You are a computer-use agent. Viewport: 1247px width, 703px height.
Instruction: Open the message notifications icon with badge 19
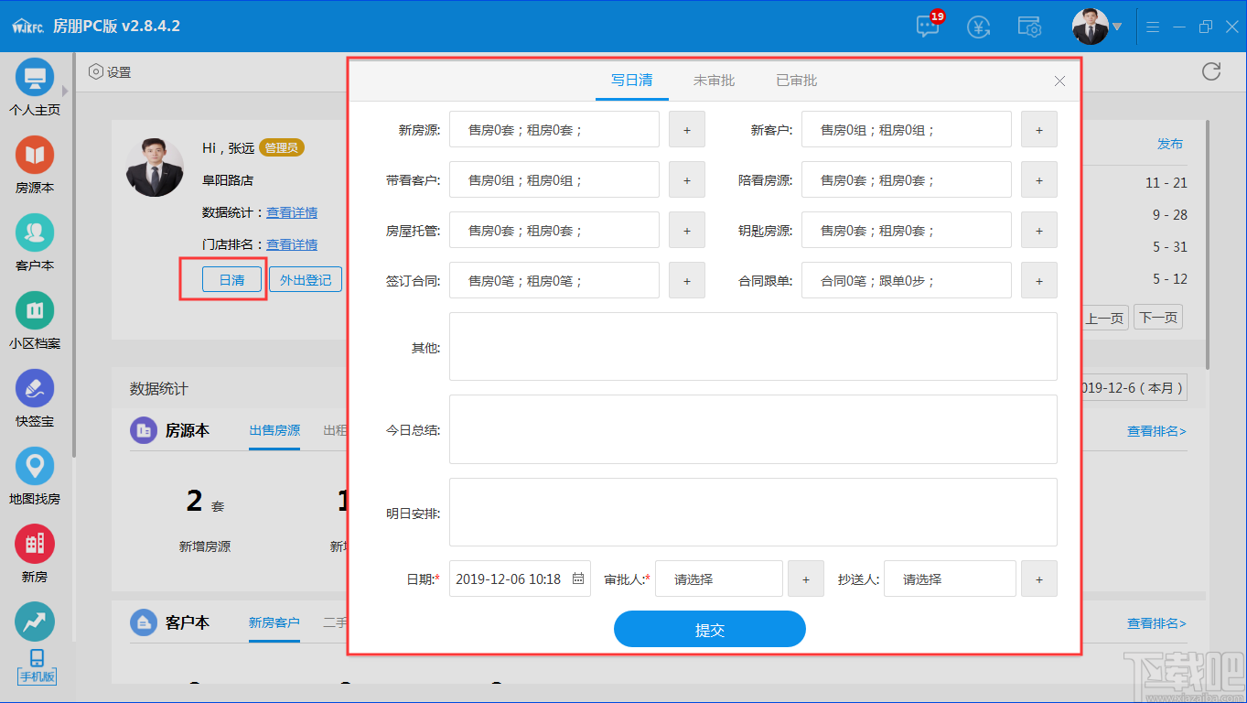pos(927,27)
